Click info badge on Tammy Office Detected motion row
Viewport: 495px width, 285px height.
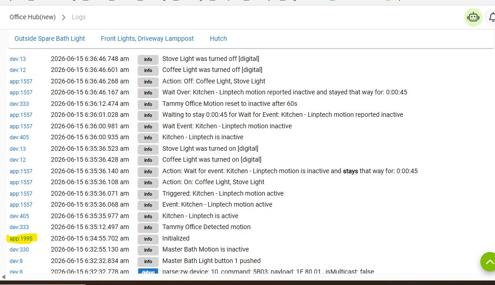(x=148, y=227)
